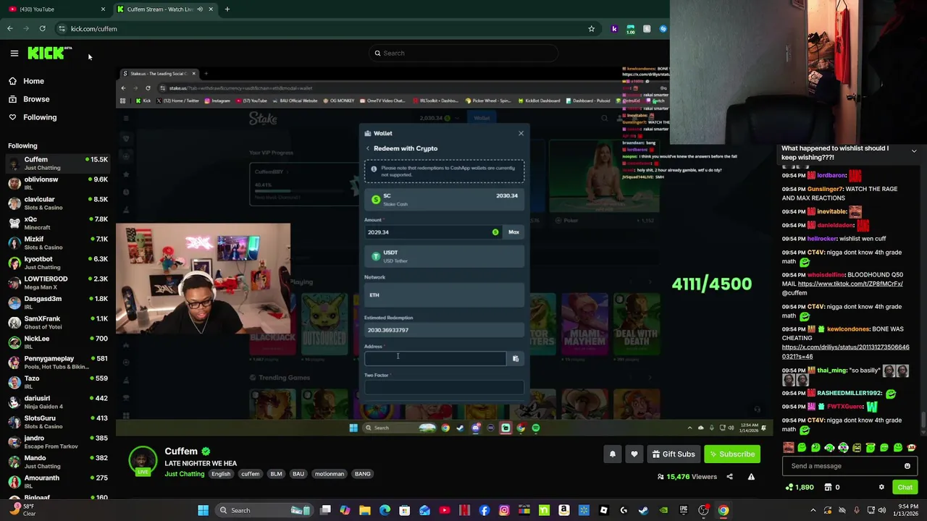Screen dimensions: 927x521
Task: Click the Two Factor input field
Action: coord(444,387)
